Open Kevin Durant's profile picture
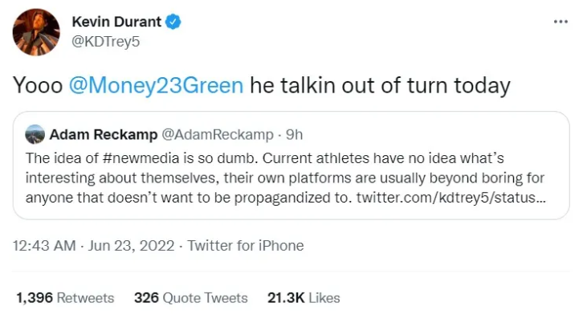The image size is (579, 315). coord(36,32)
